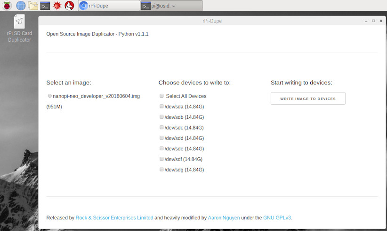Close the rPi-Dupe window
The width and height of the screenshot is (387, 231).
[381, 21]
